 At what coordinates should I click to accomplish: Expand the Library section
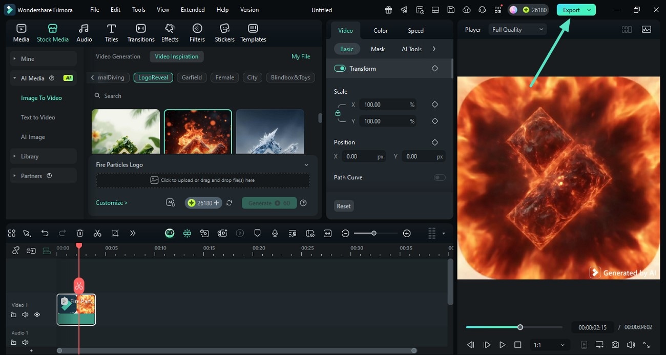point(30,156)
